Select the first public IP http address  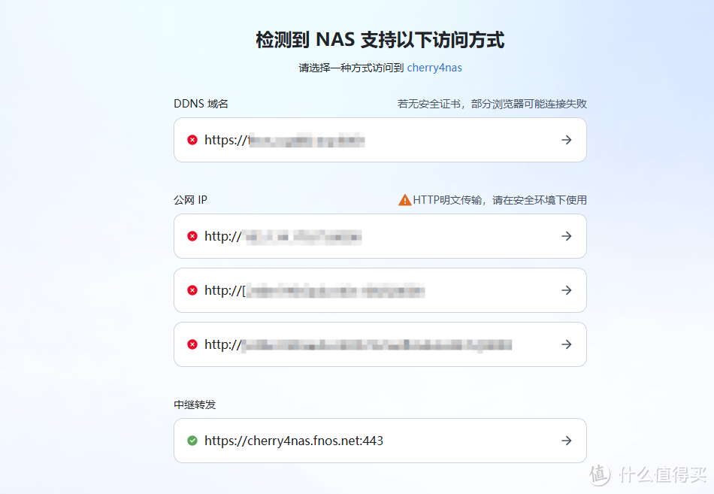283,236
